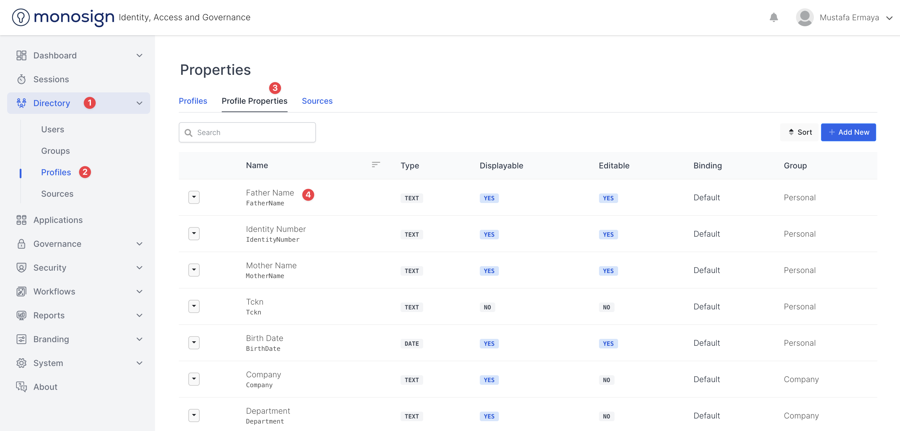Click the Dashboard sidebar icon
Image resolution: width=900 pixels, height=431 pixels.
[x=21, y=55]
